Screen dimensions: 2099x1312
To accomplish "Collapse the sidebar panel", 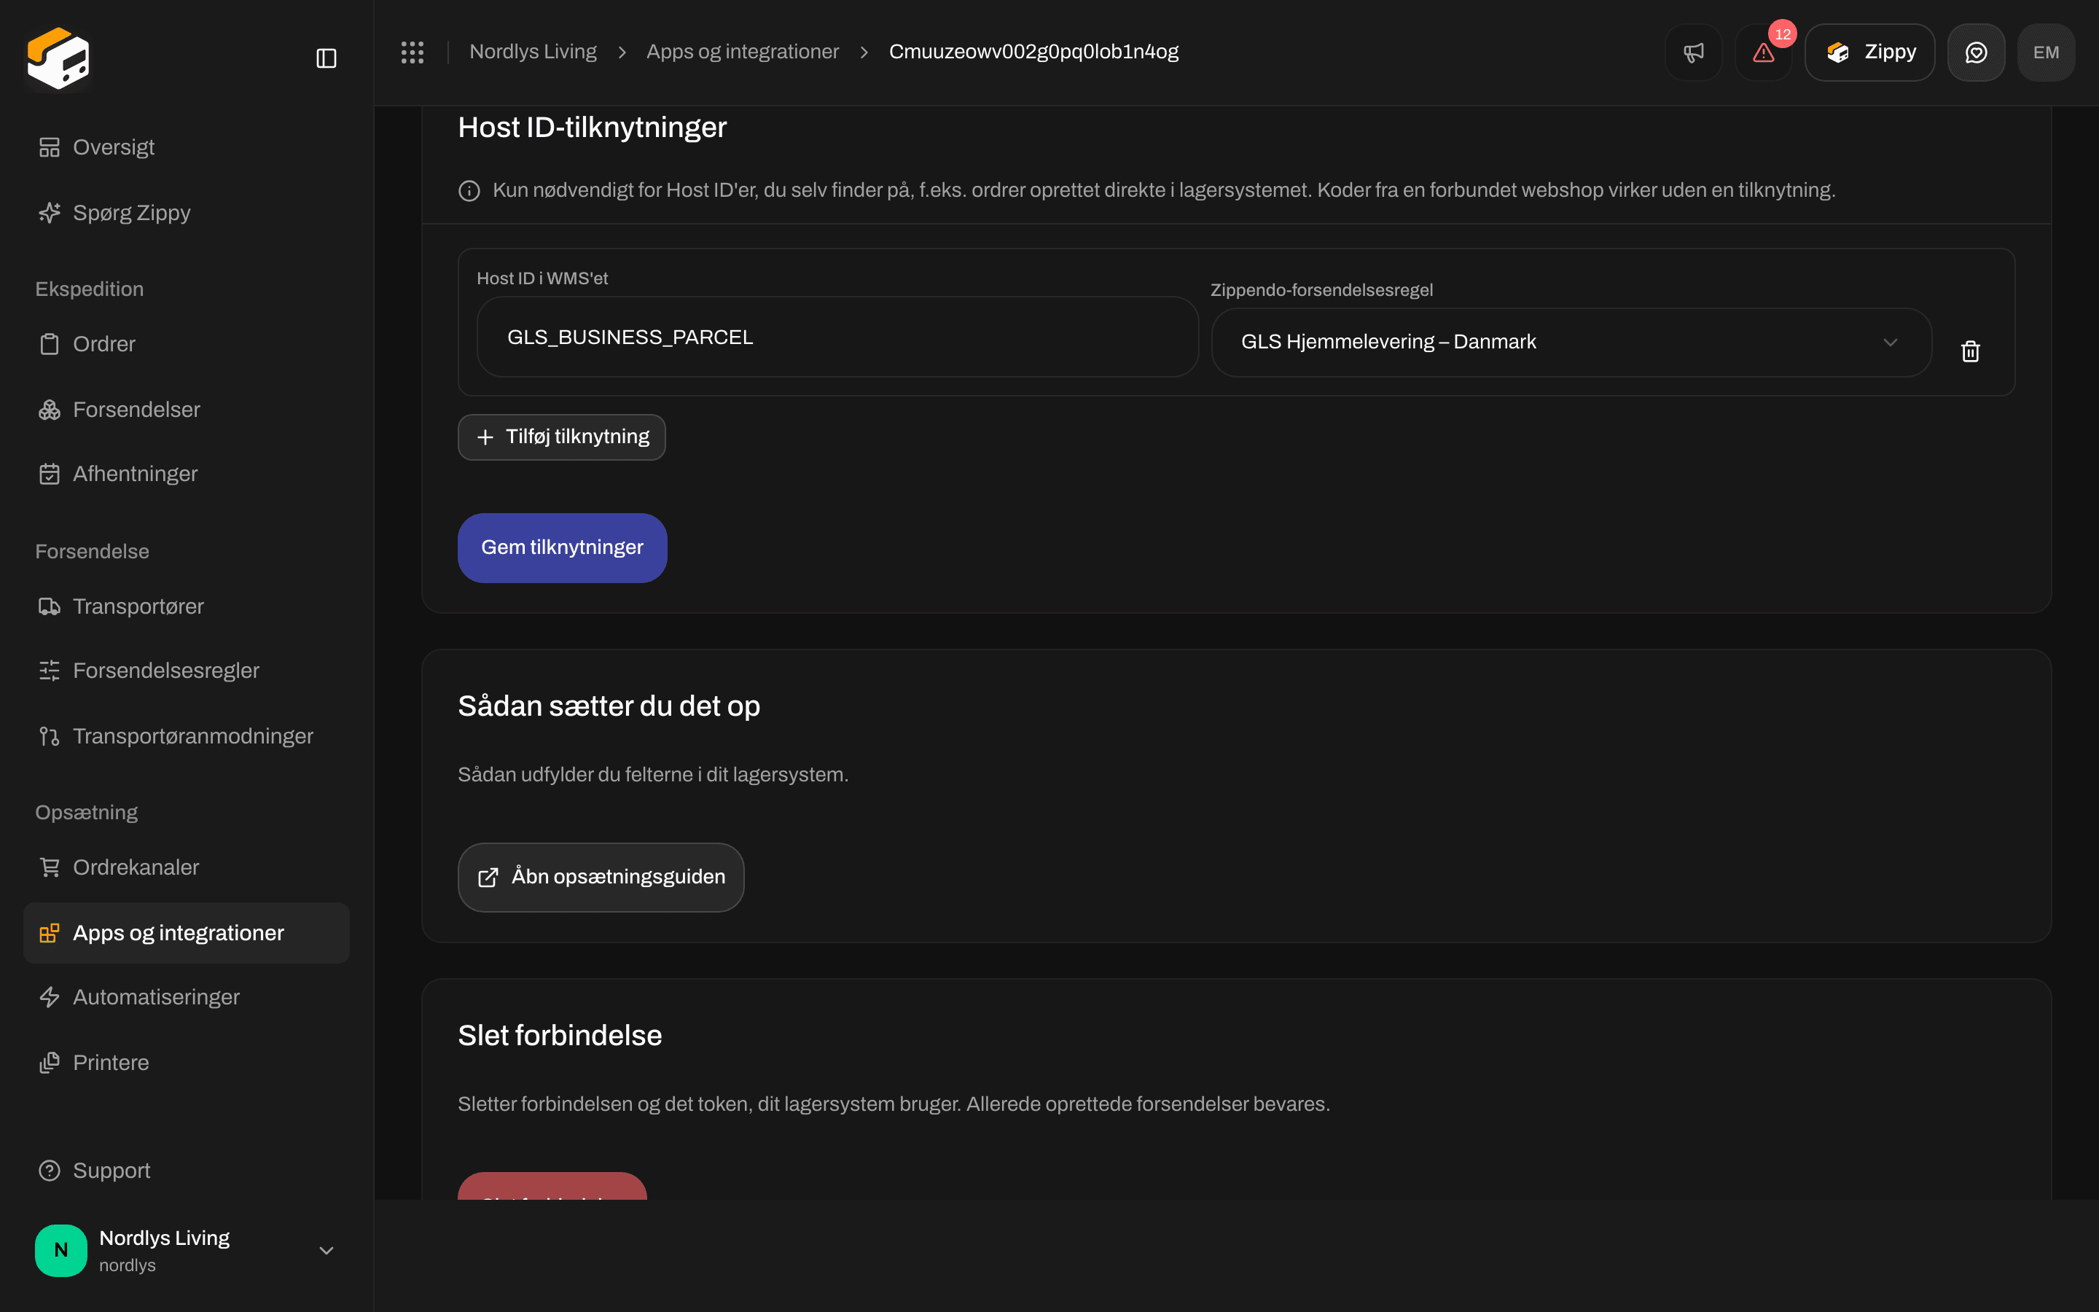I will (326, 58).
